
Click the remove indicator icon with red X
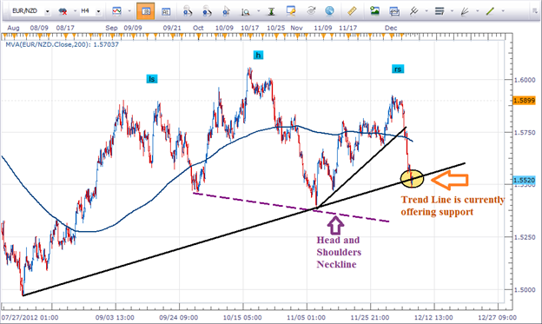[63, 11]
